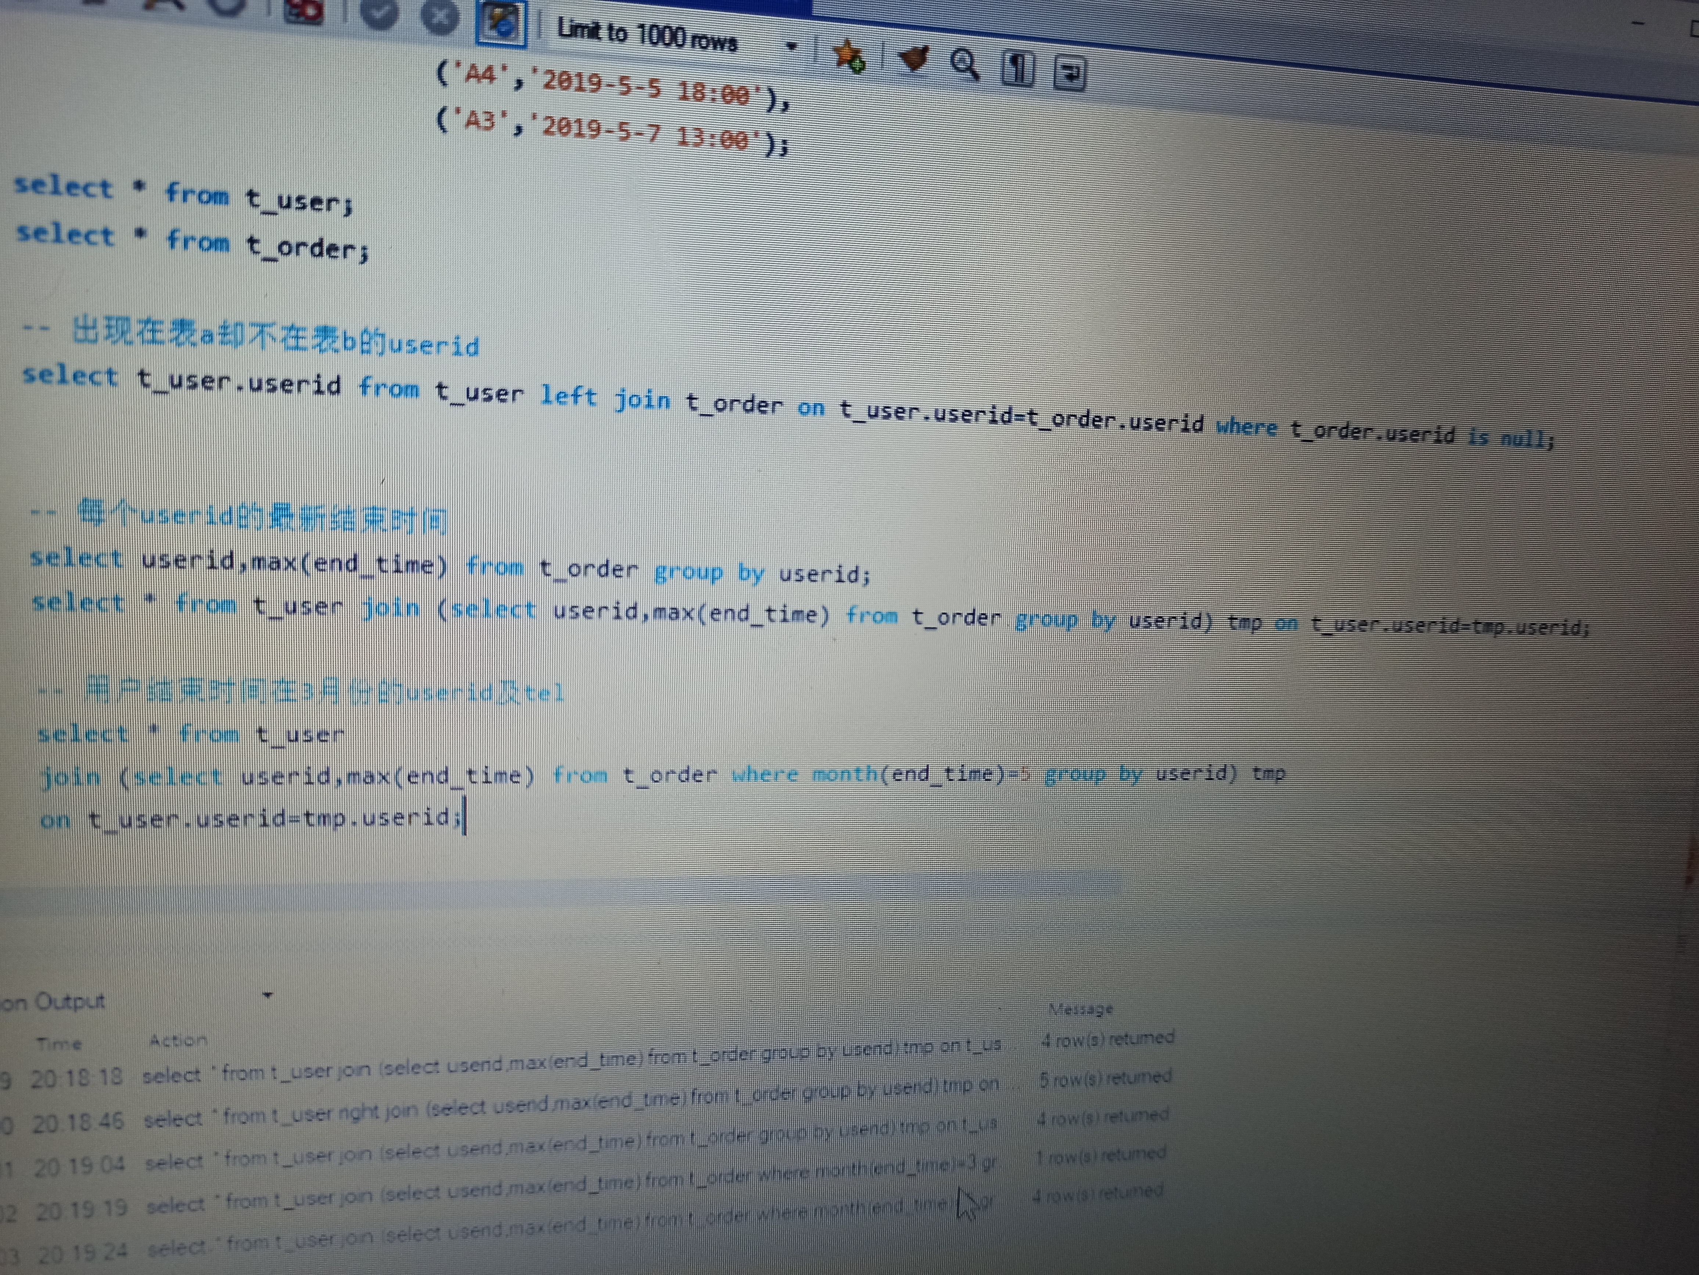Click the Time column header

point(58,1043)
